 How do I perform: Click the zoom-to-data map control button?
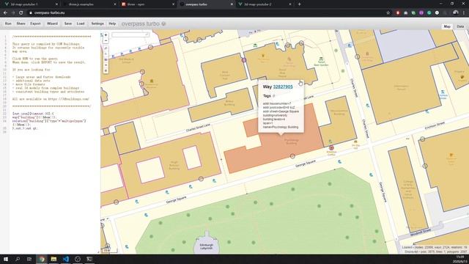pyautogui.click(x=106, y=48)
